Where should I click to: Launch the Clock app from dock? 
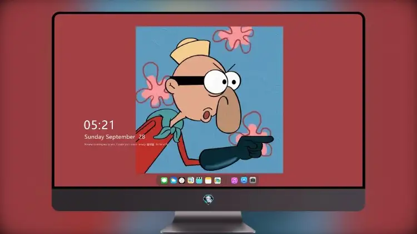182,180
